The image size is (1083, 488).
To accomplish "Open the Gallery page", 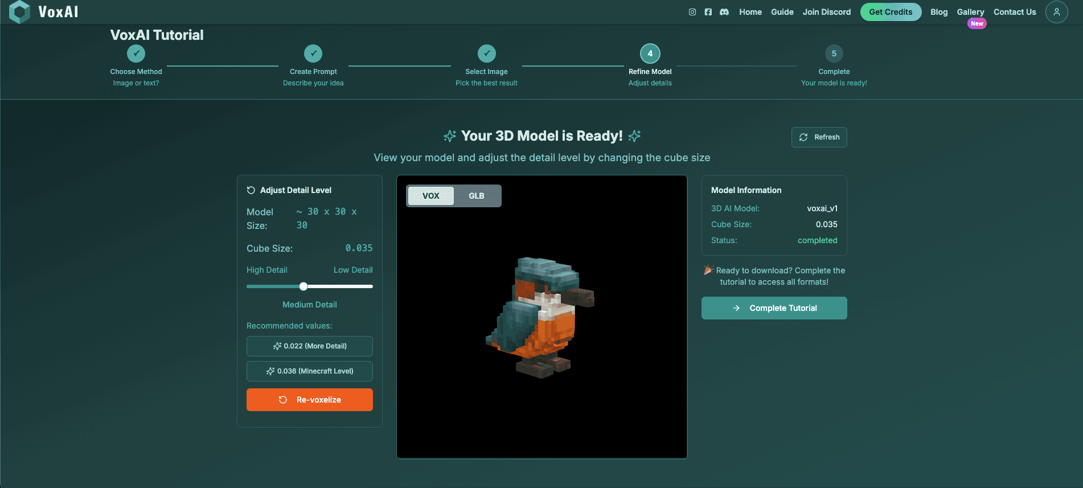I will point(970,12).
